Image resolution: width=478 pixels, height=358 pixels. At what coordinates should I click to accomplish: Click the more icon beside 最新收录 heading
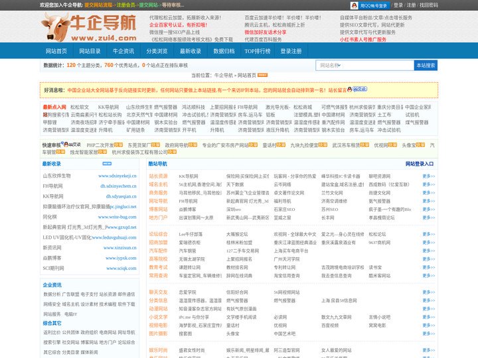107,164
